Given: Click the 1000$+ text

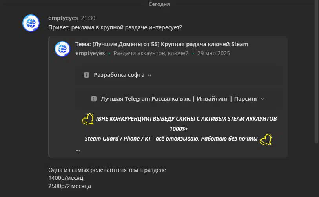Looking at the screenshot, I should pos(179,129).
